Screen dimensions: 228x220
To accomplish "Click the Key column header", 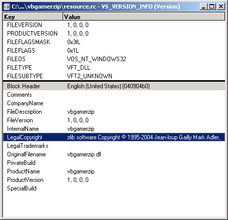I will [x=33, y=17].
